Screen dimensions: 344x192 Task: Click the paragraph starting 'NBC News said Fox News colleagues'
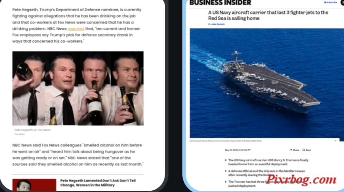pyautogui.click(x=78, y=155)
